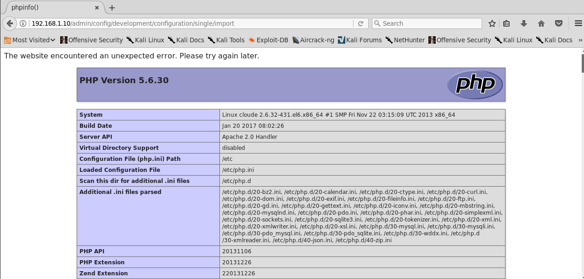
Task: Select the Linux cloude kernel version value
Action: [x=338, y=115]
